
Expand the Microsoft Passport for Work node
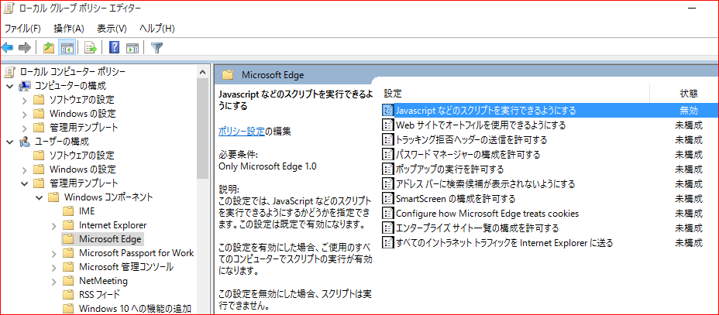point(54,253)
